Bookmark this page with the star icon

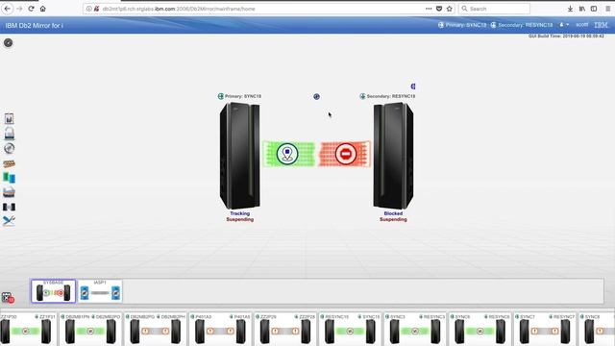pos(450,9)
